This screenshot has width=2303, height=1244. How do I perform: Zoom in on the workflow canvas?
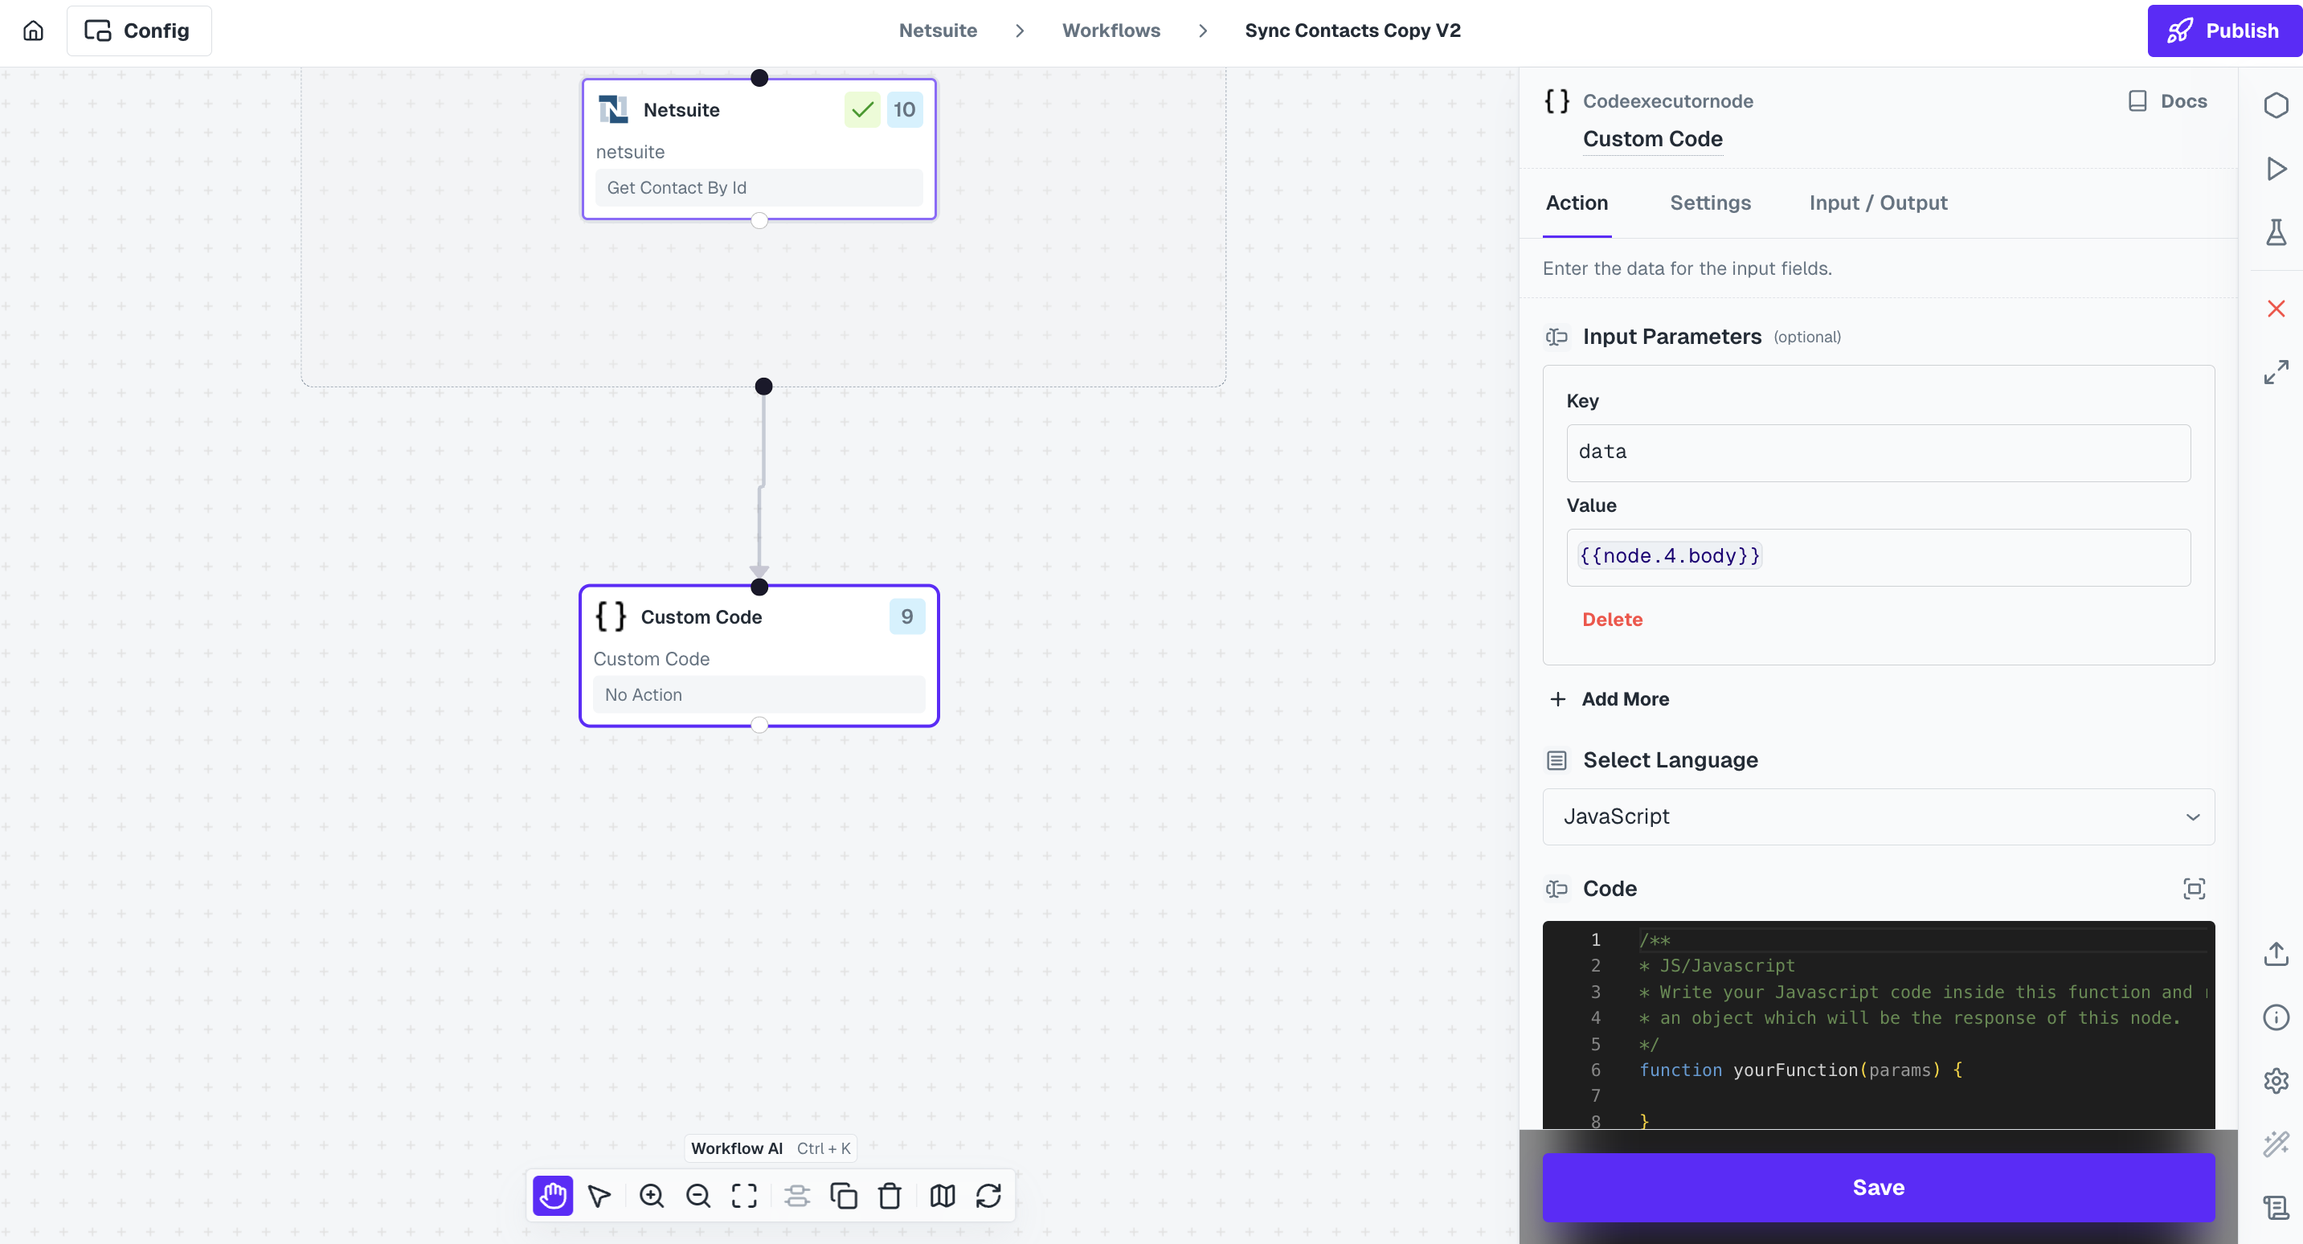[x=651, y=1196]
